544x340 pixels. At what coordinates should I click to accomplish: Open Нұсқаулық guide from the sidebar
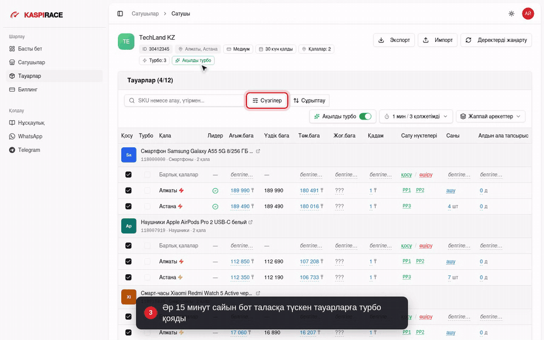coord(54,123)
